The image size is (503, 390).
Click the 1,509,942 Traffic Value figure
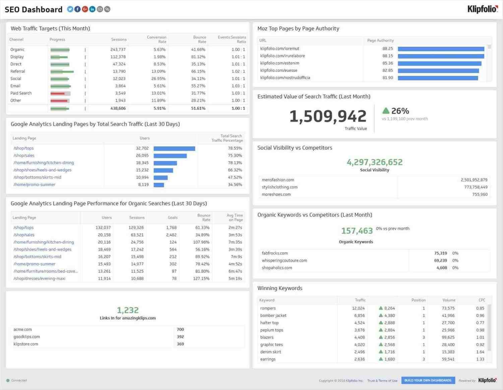[x=328, y=116]
